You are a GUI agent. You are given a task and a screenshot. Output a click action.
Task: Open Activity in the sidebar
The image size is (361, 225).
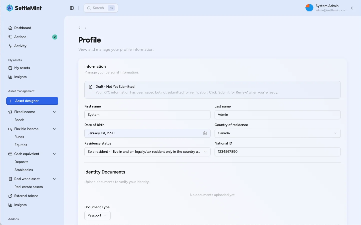tap(20, 46)
